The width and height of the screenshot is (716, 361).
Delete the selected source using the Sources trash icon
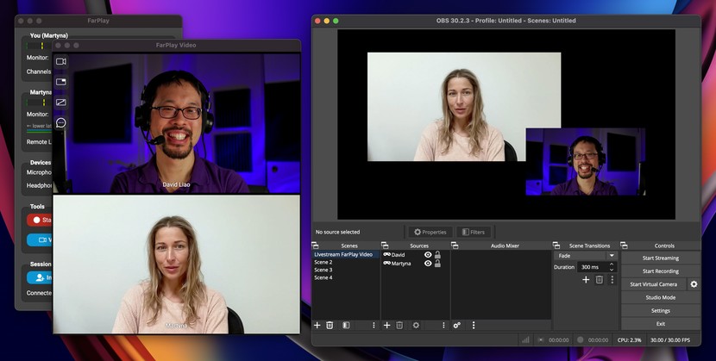[399, 325]
